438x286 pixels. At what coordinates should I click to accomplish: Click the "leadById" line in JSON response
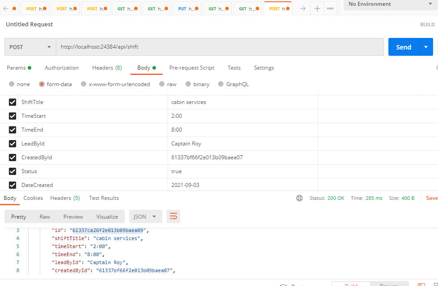(x=90, y=262)
